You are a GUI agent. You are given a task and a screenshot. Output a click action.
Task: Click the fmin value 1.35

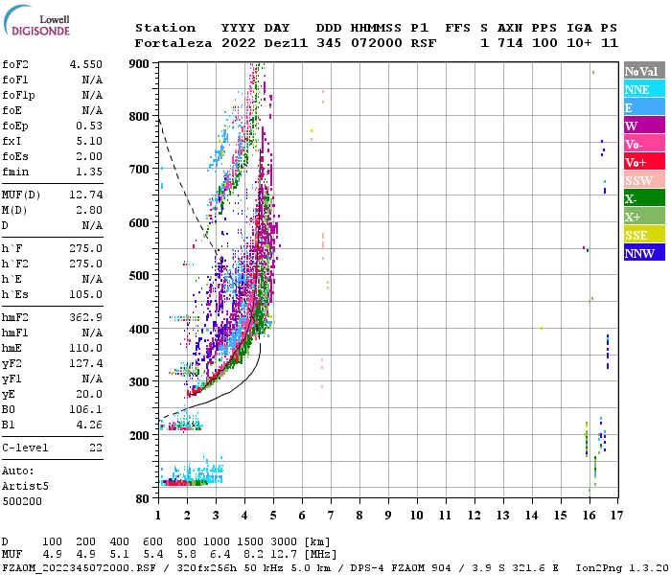[x=89, y=172]
